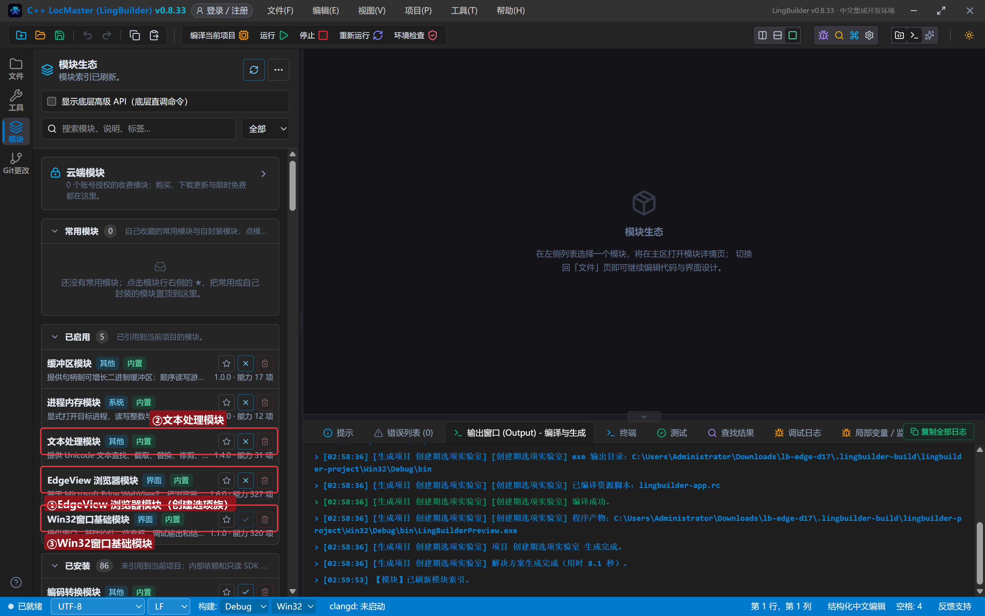985x616 pixels.
Task: Open the 项目(P) menu
Action: pyautogui.click(x=418, y=11)
